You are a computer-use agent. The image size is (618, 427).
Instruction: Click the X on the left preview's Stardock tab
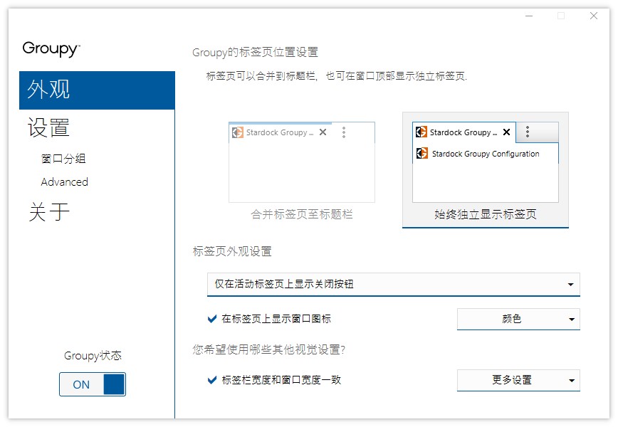(323, 132)
